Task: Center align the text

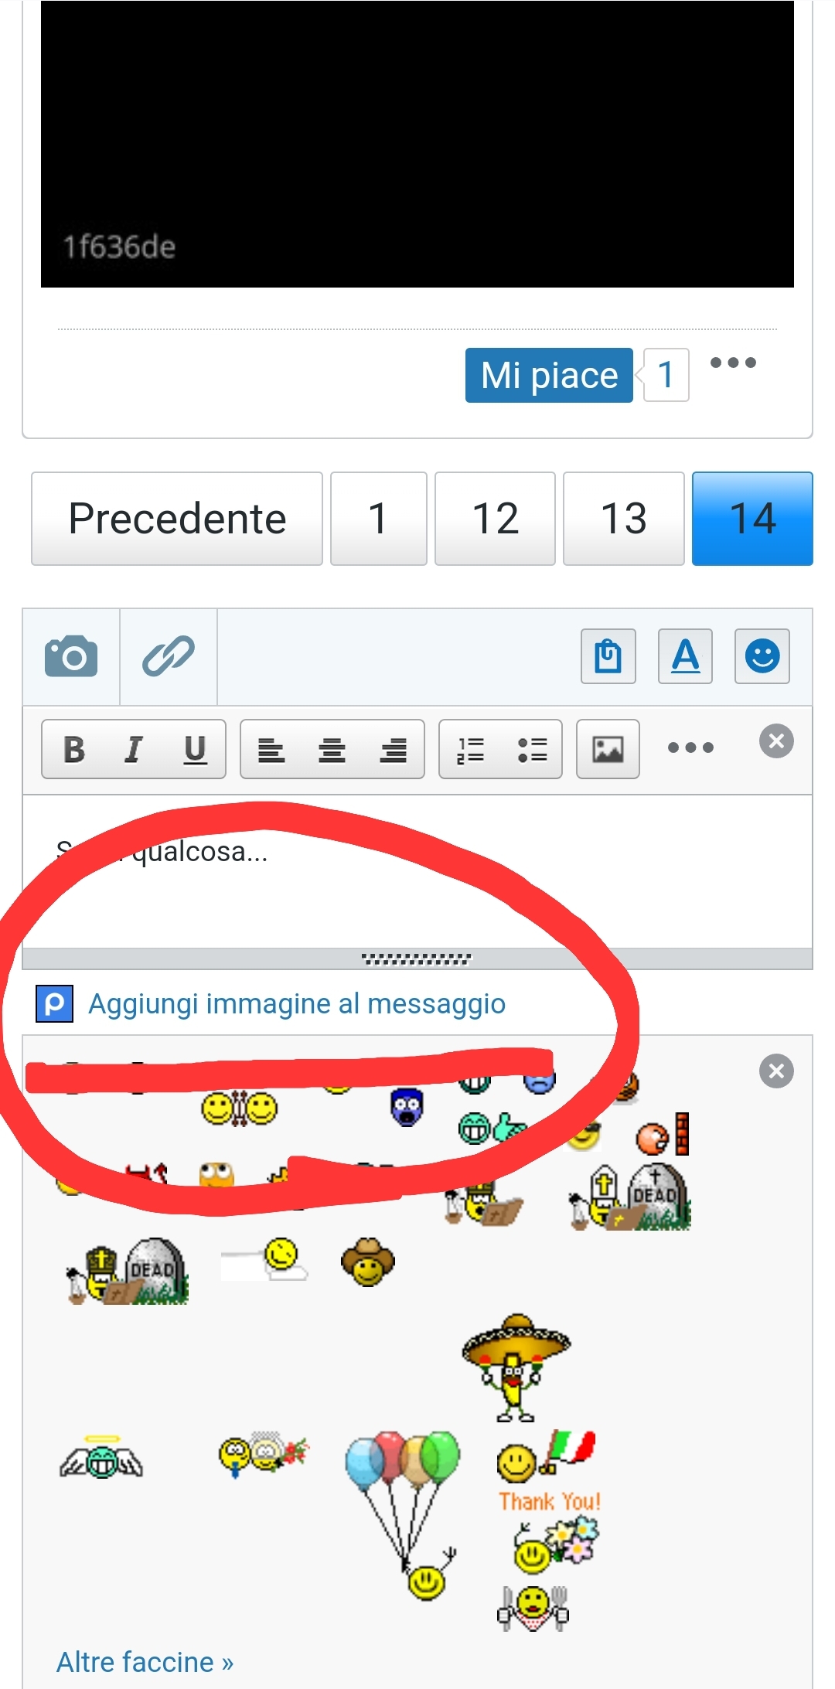Action: [x=332, y=749]
